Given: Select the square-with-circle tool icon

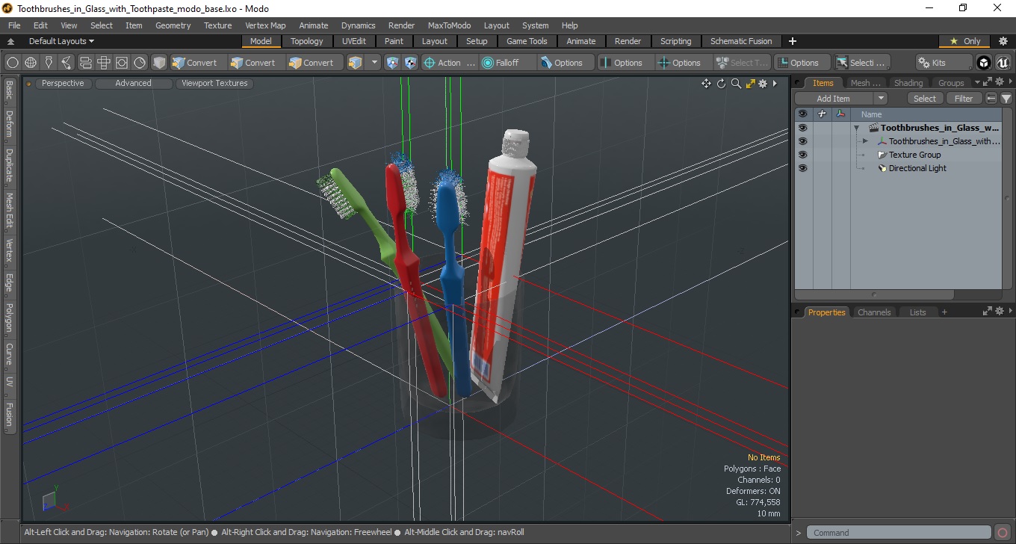Looking at the screenshot, I should click(121, 63).
